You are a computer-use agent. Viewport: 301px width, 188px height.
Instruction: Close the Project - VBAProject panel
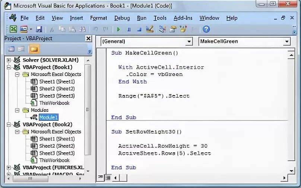88,39
